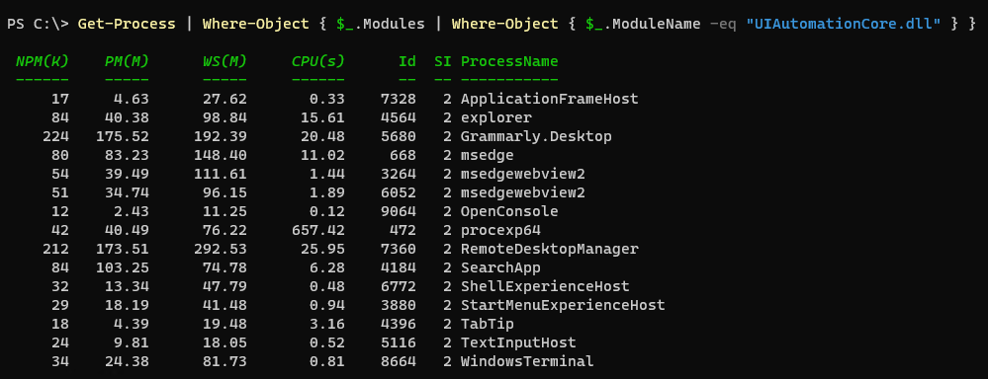Click PM value 175.52
Image resolution: width=988 pixels, height=379 pixels.
123,136
